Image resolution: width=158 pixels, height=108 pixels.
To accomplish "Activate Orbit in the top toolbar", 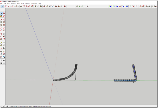I will pyautogui.click(x=44, y=6).
